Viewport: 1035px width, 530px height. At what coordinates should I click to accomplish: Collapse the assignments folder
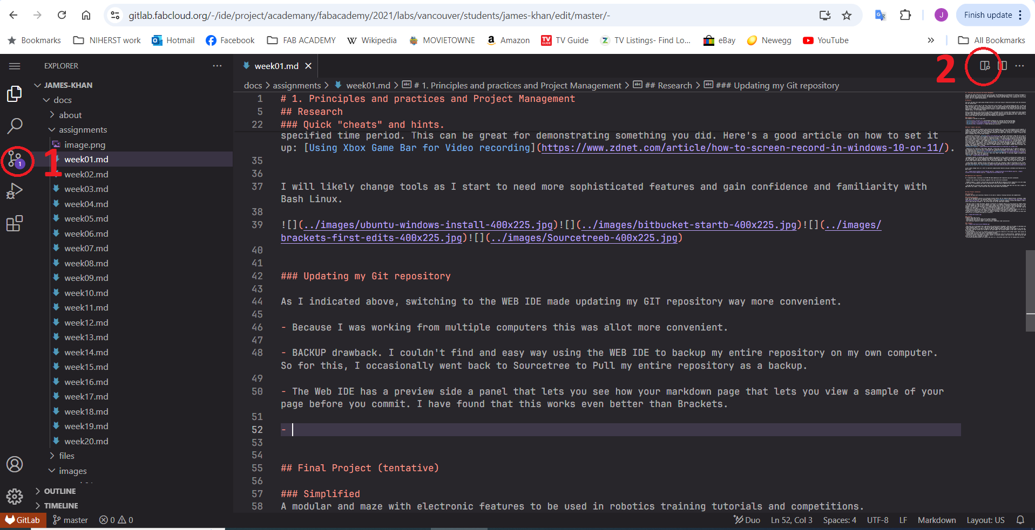(x=83, y=130)
